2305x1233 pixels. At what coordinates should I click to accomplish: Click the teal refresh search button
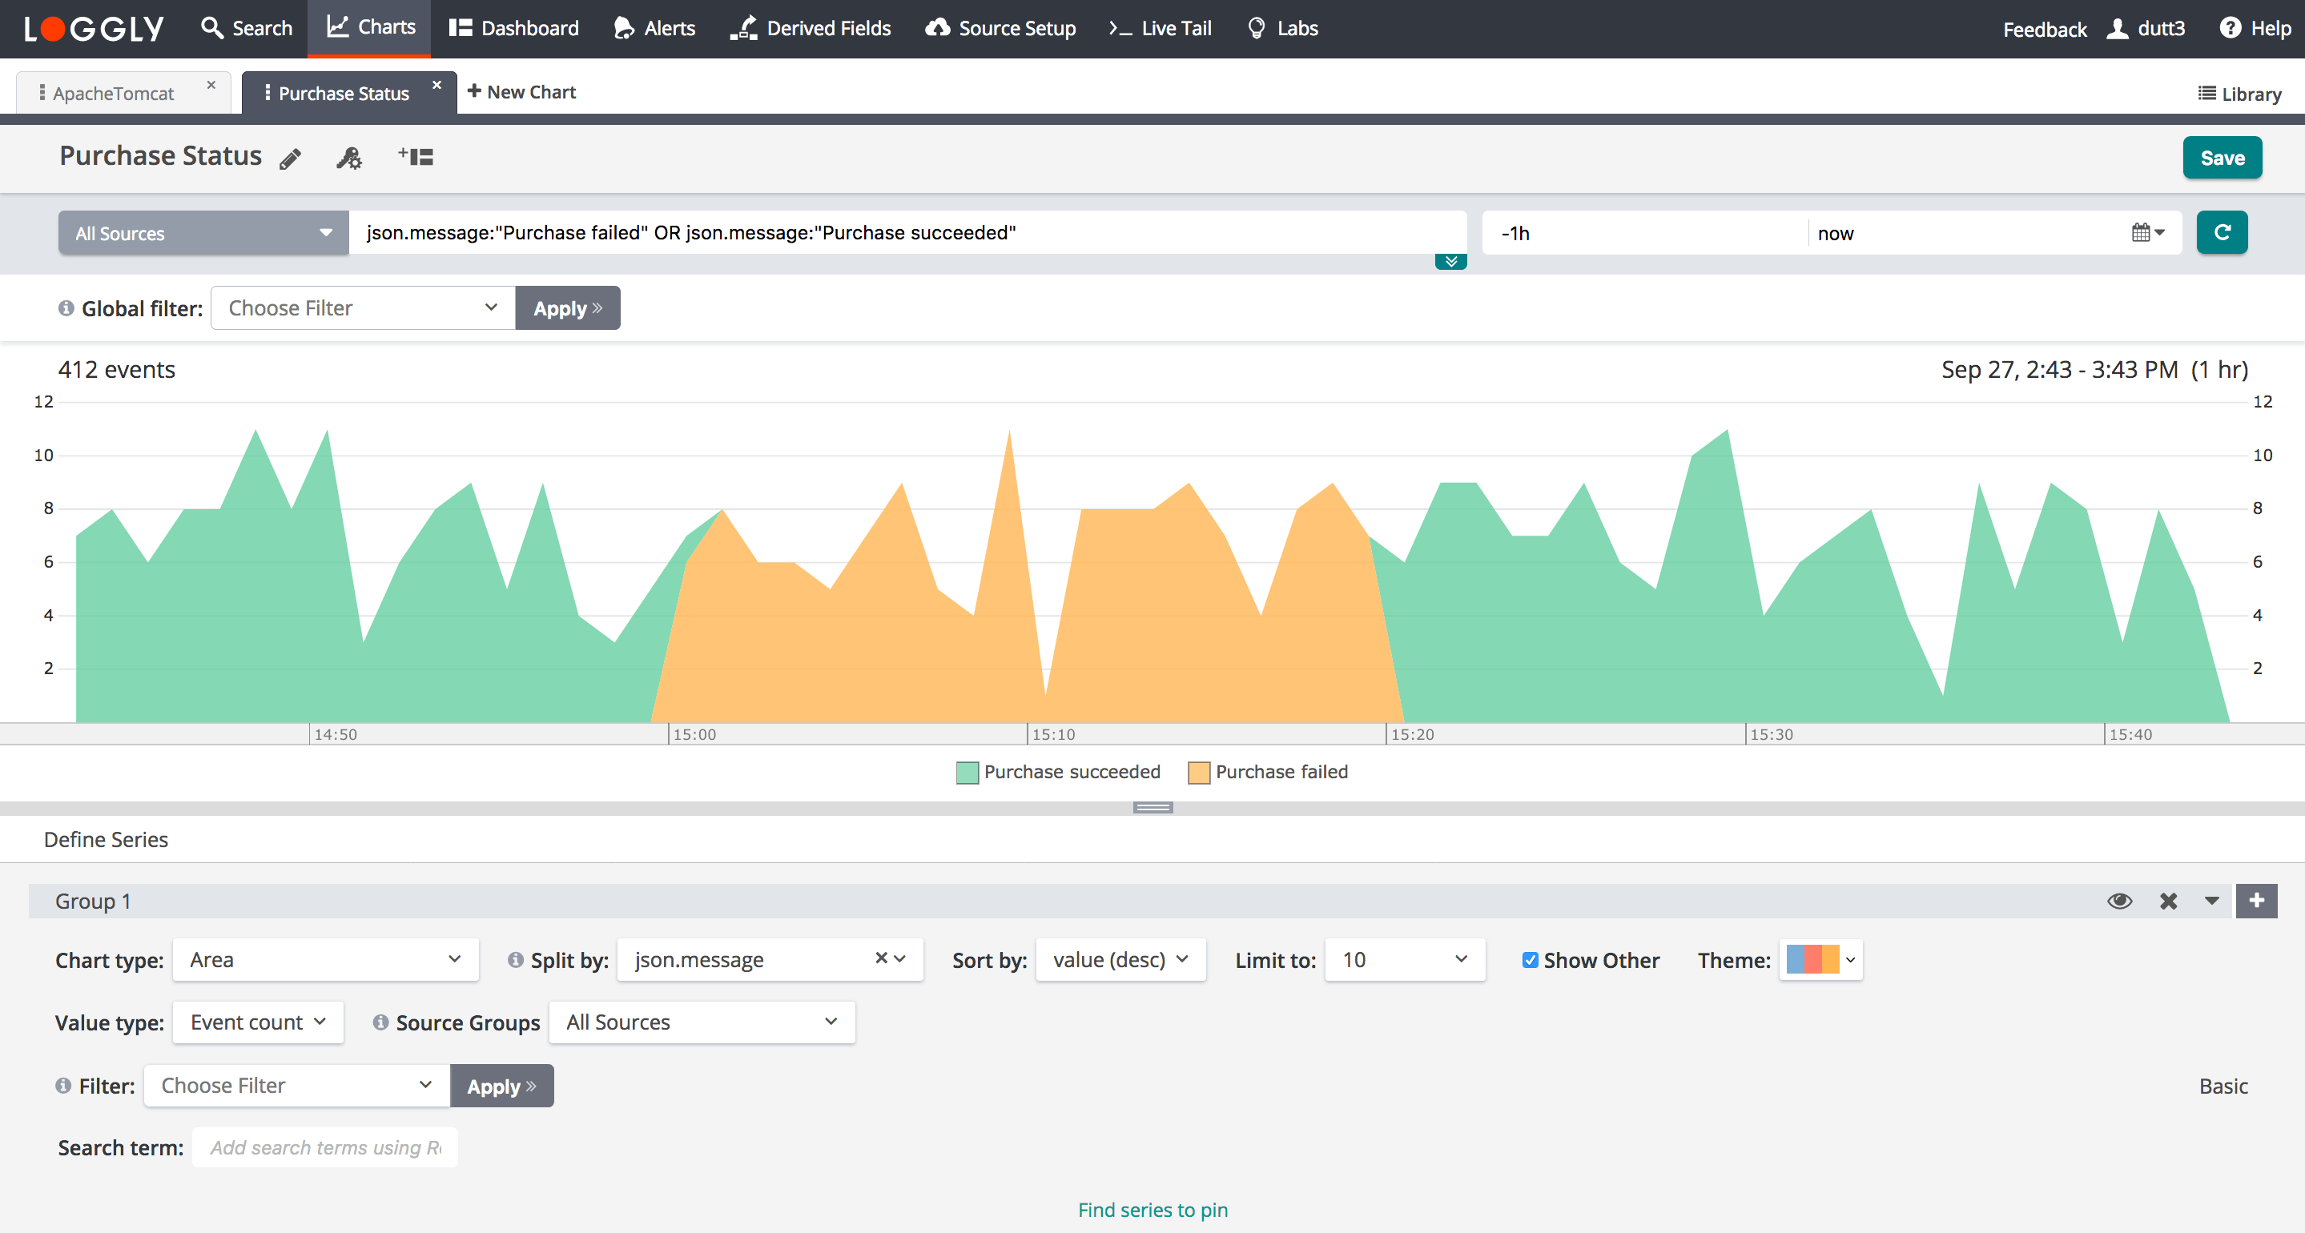(x=2221, y=233)
